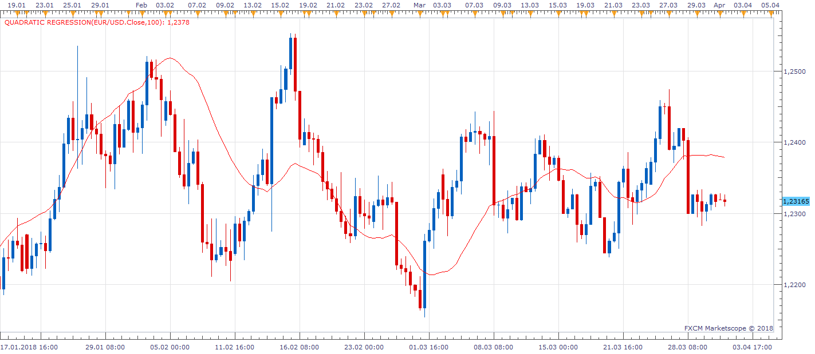Click the top axis date label 23.02
Viewport: 815px width, 354px height.
pos(364,5)
